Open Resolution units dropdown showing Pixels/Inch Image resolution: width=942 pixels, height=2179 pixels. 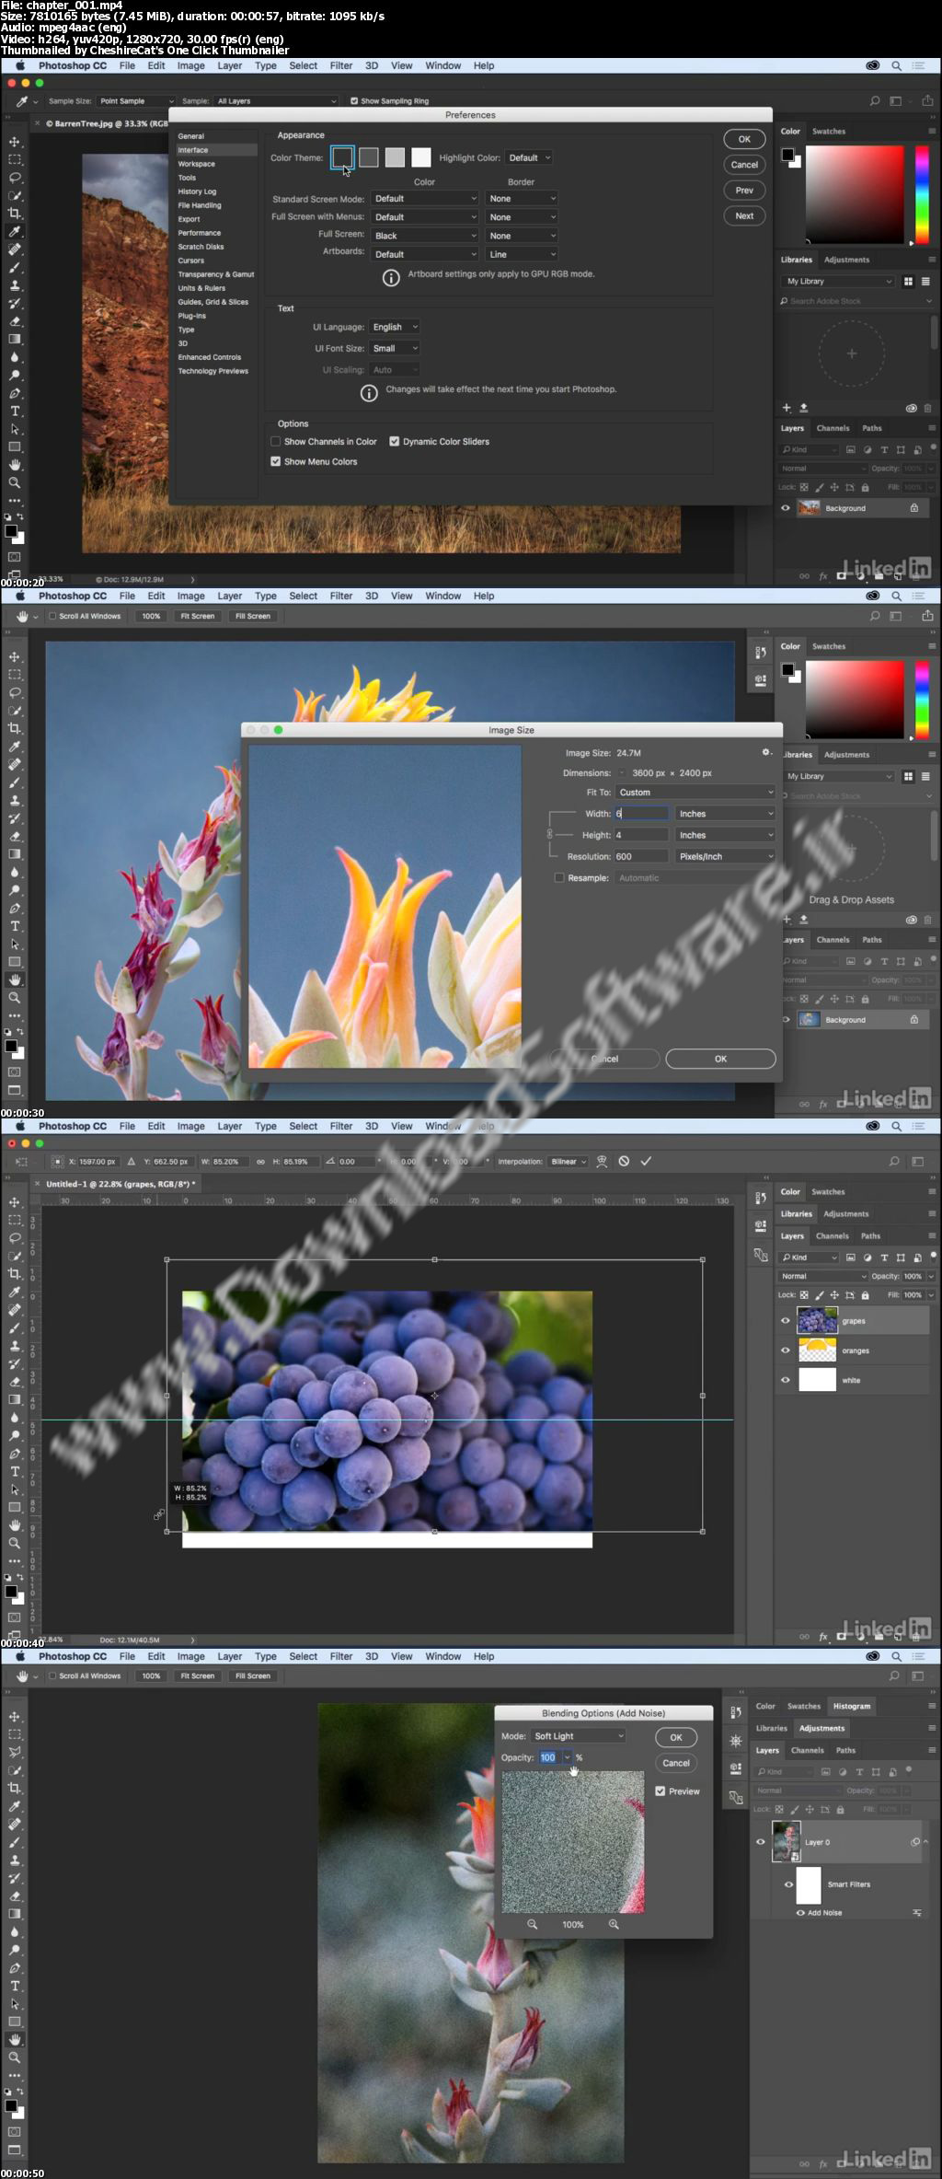tap(726, 856)
